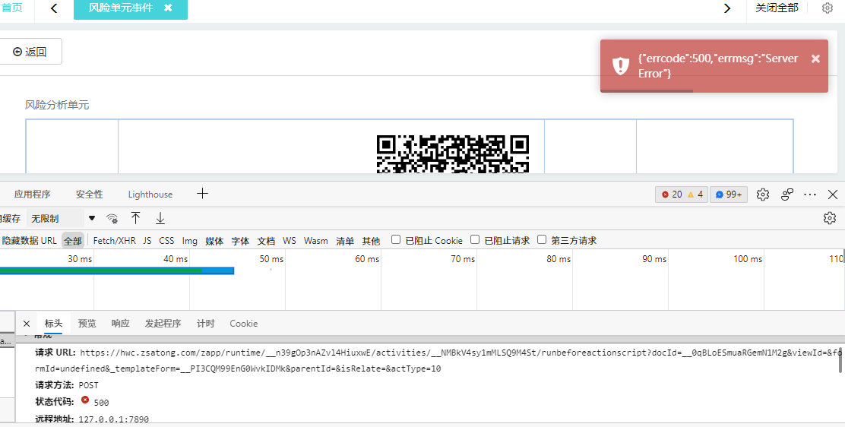Screen dimensions: 845x427
Task: Filter by Wasm requests
Action: pos(316,240)
